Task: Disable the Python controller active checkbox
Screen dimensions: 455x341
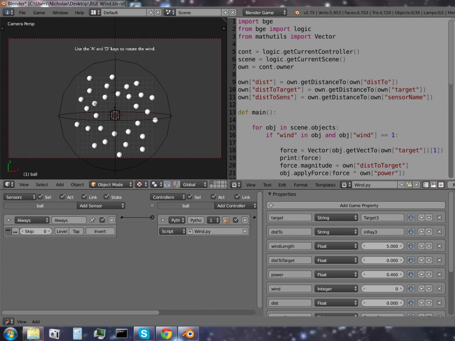Action: [235, 220]
